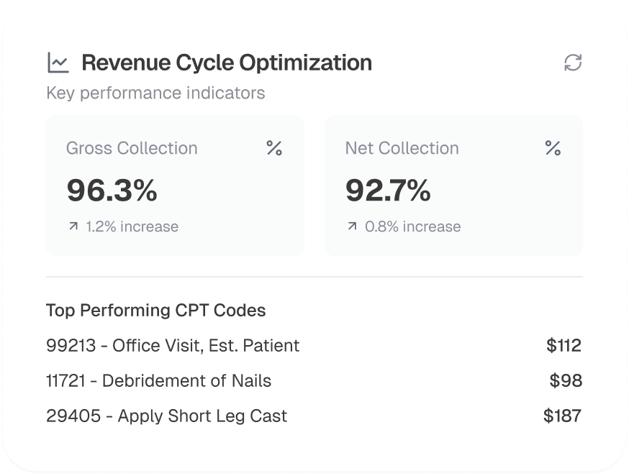
Task: Select the Revenue Cycle Optimization title
Action: tap(226, 63)
